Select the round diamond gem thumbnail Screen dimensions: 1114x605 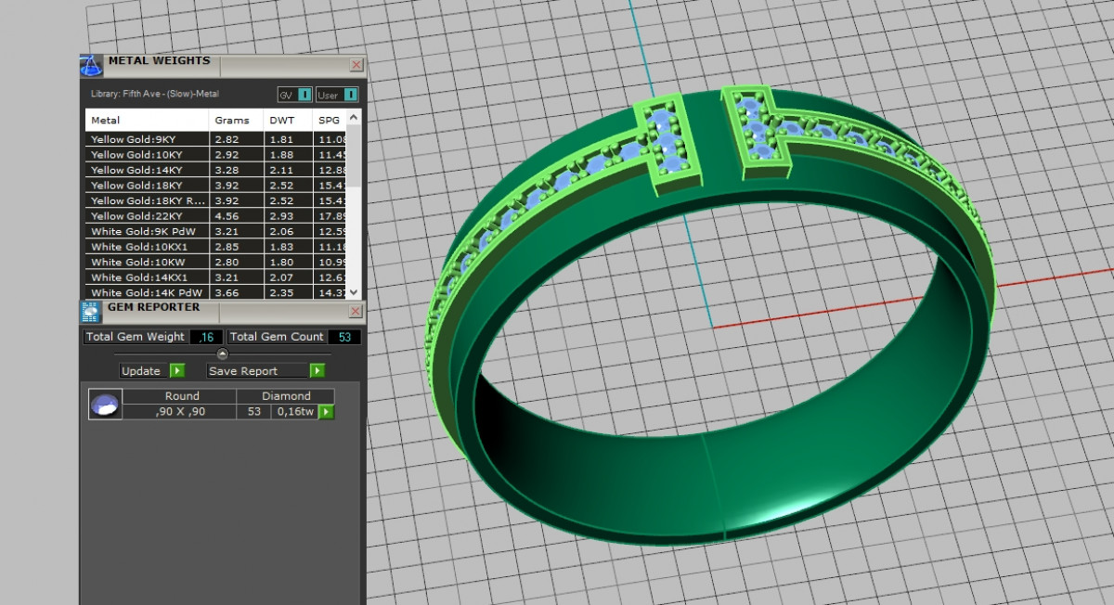105,405
